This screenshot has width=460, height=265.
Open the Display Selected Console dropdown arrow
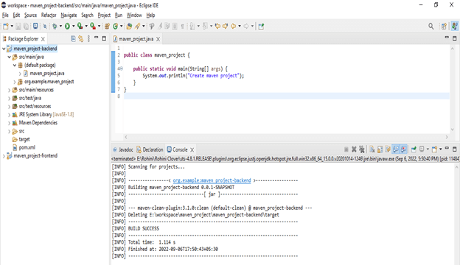(428, 149)
